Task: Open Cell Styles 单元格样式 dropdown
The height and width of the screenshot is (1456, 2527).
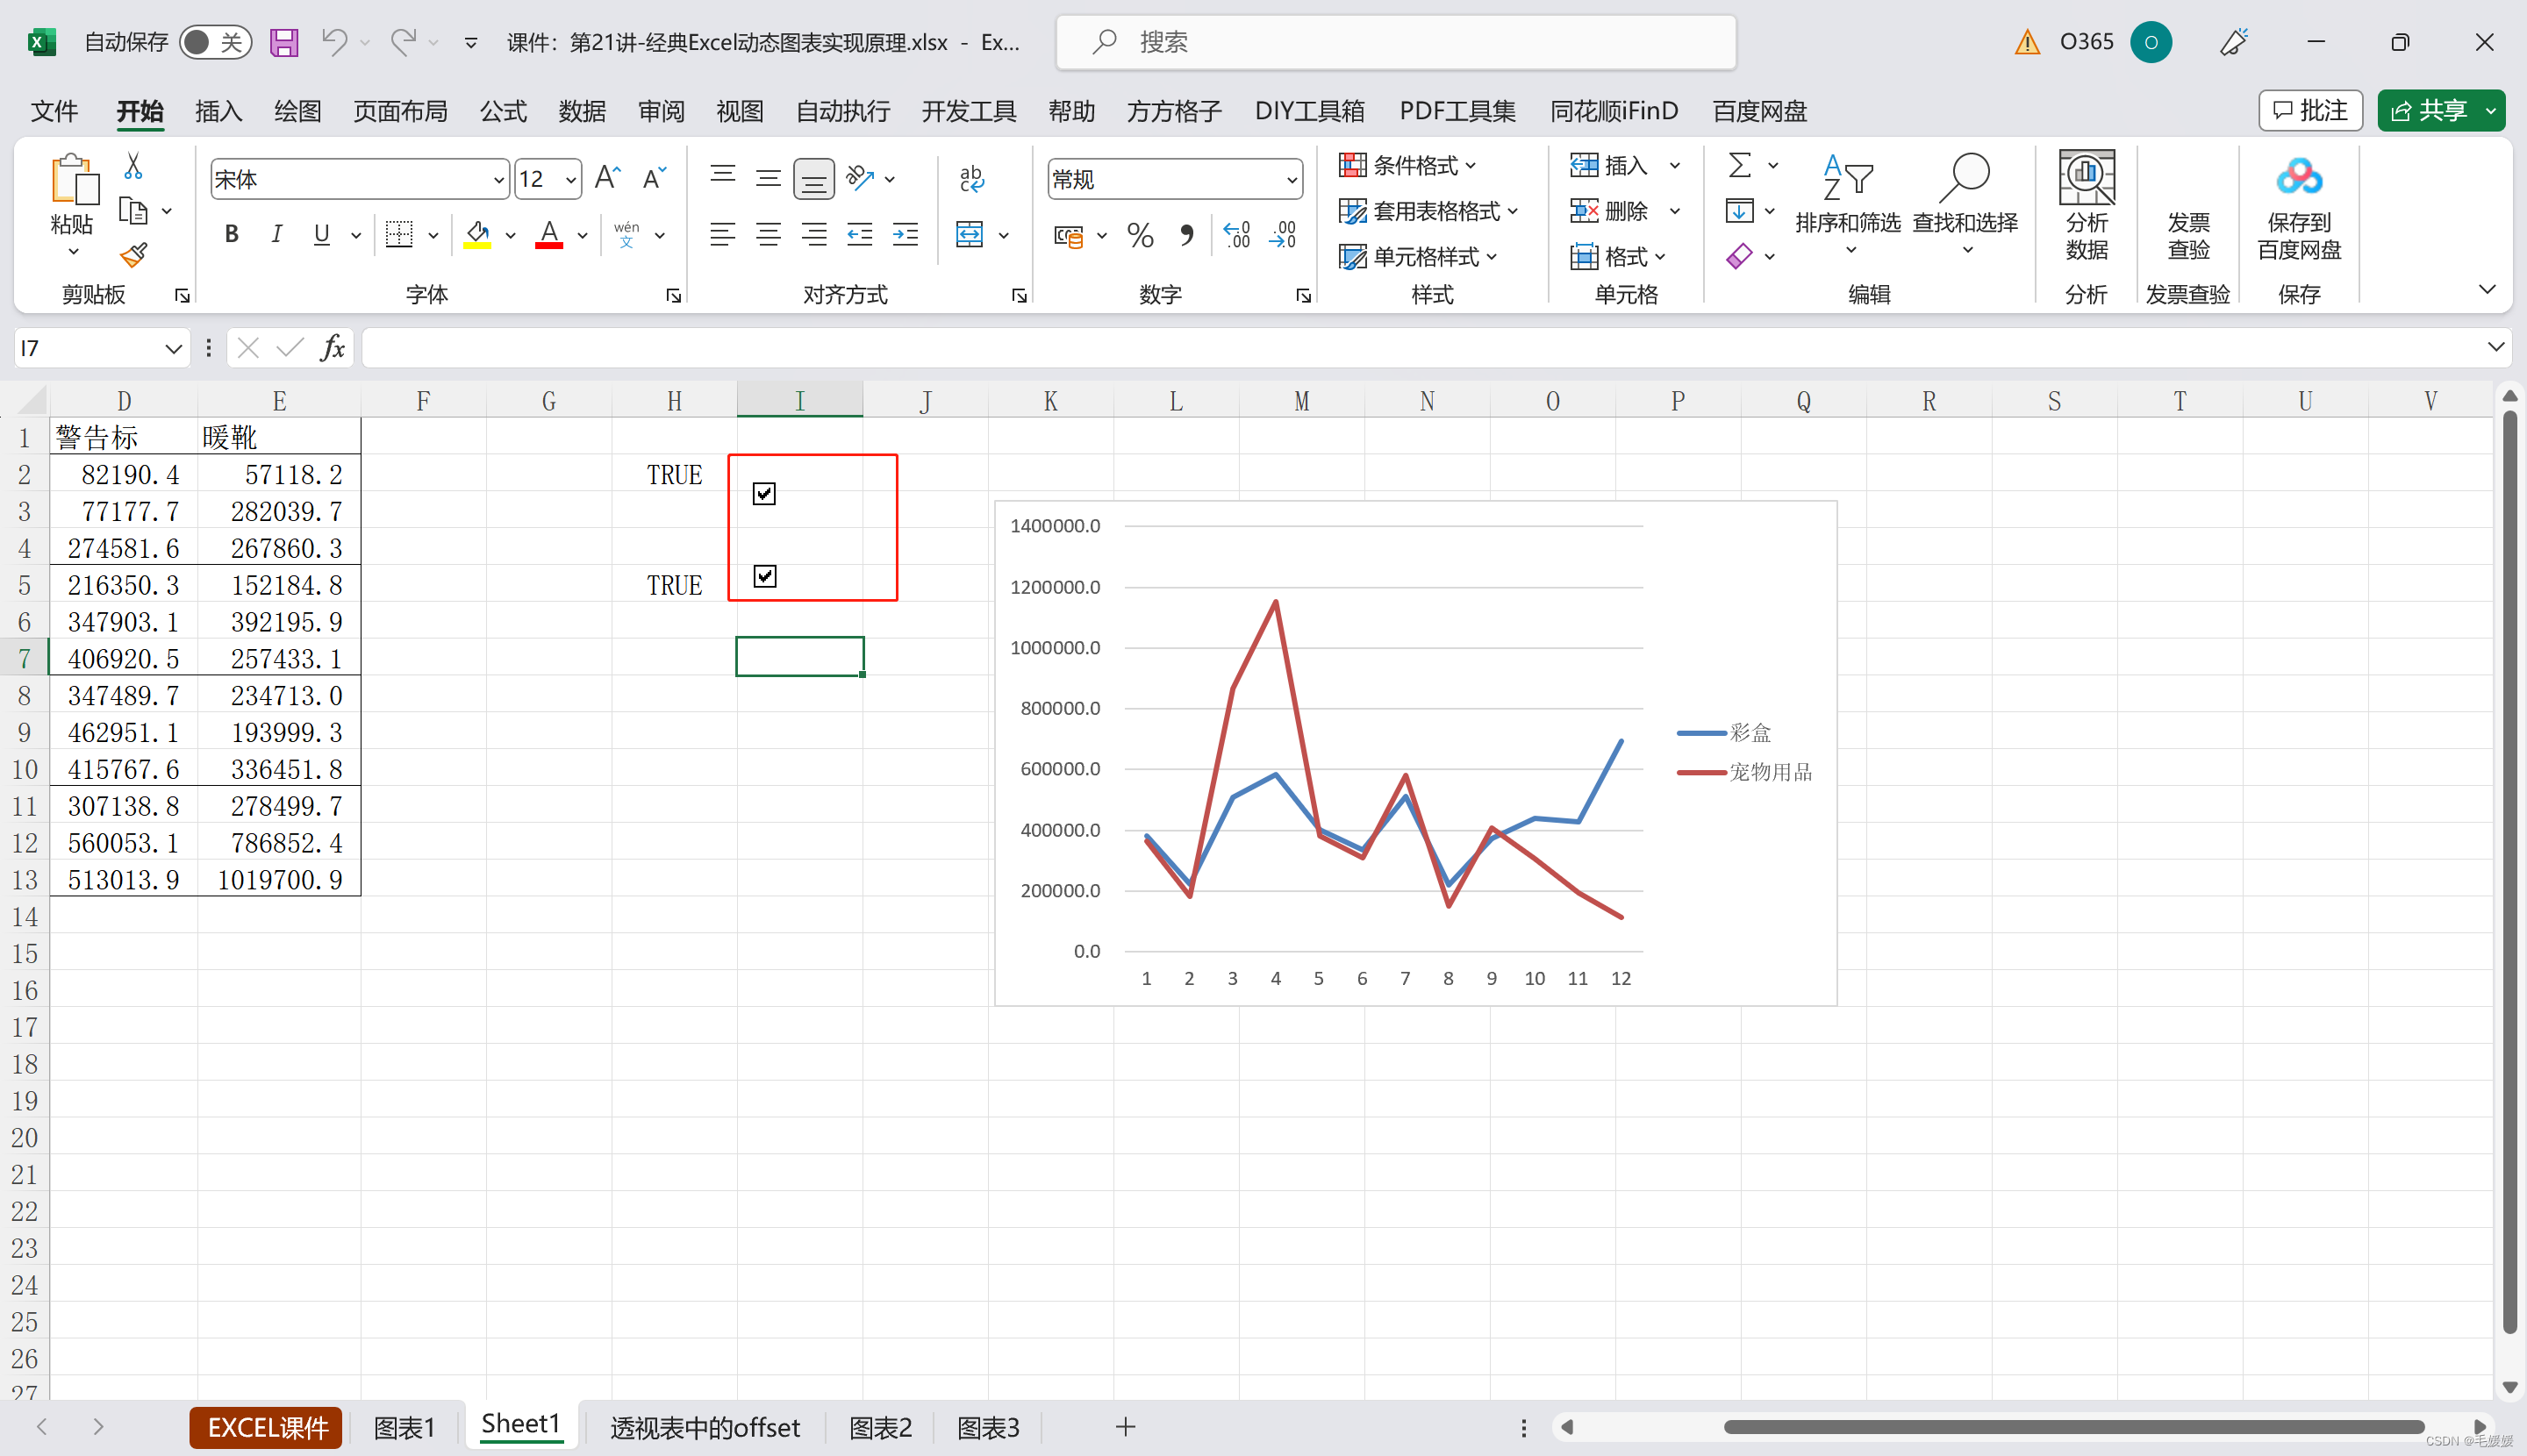Action: (x=1419, y=257)
